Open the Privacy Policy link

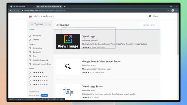[34, 91]
